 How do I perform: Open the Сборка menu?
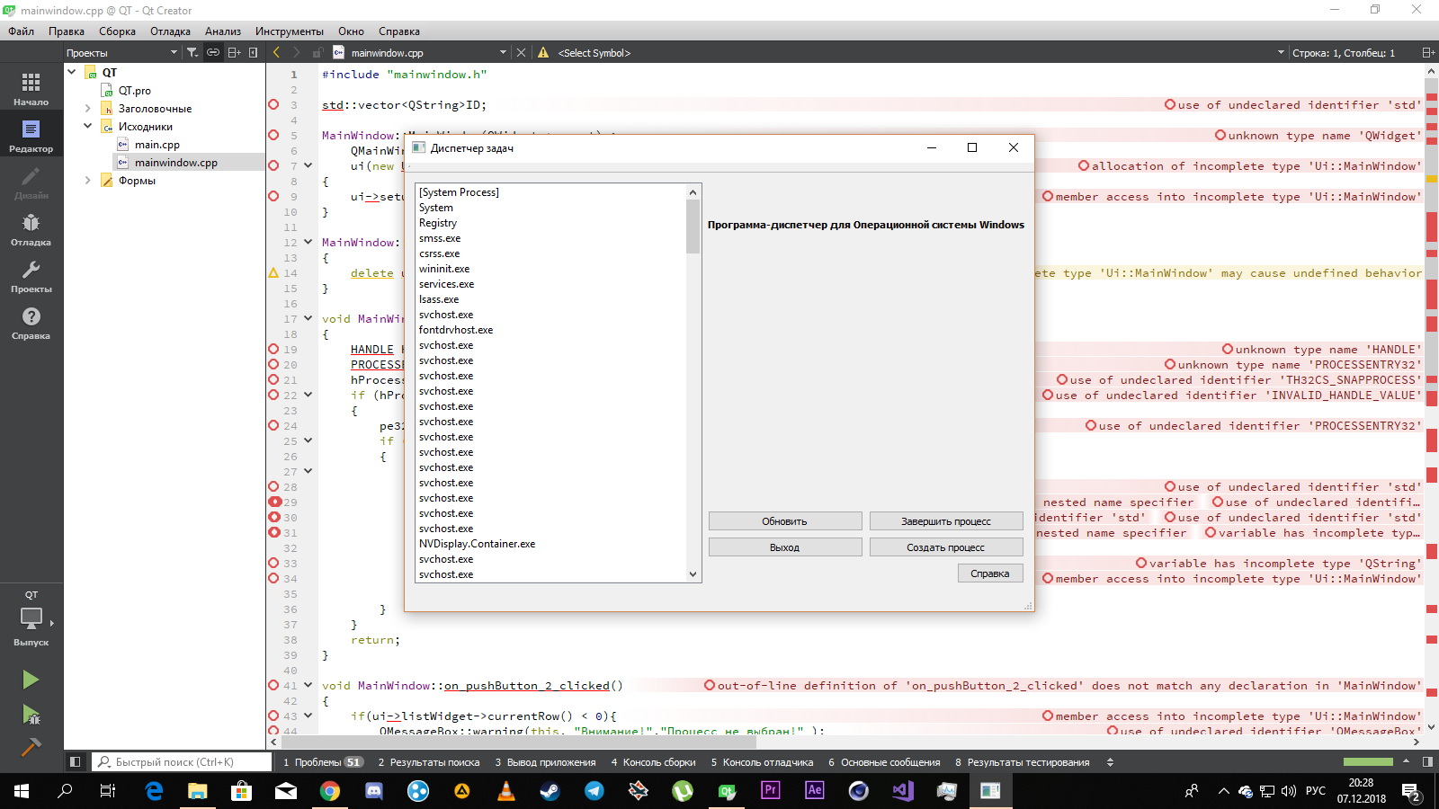117,31
